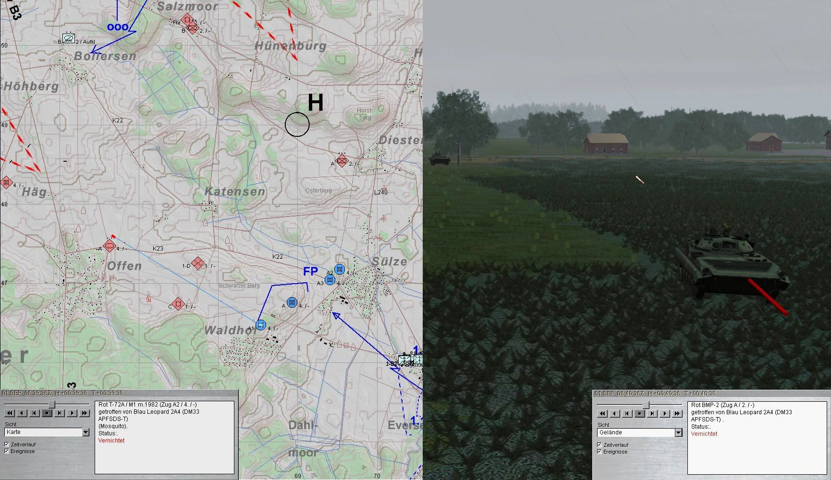The height and width of the screenshot is (480, 831).
Task: Click the black circle marker H on map
Action: tap(297, 124)
